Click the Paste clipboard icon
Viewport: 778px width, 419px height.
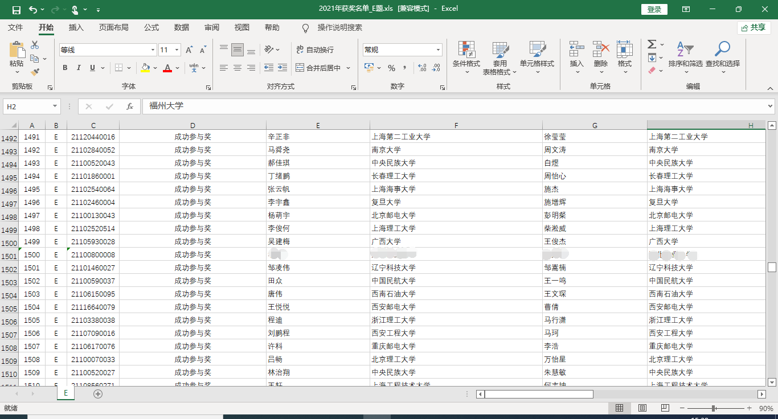tap(17, 50)
